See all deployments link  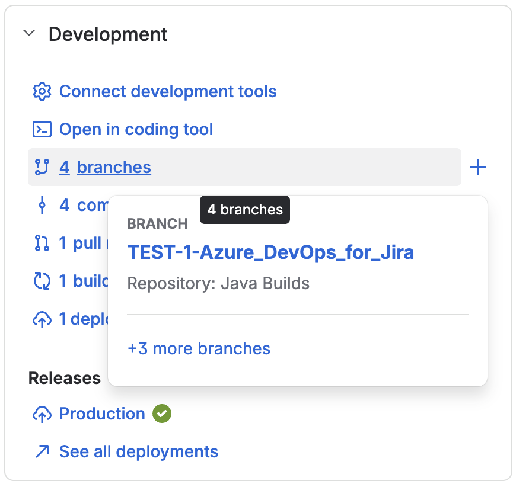(x=139, y=451)
